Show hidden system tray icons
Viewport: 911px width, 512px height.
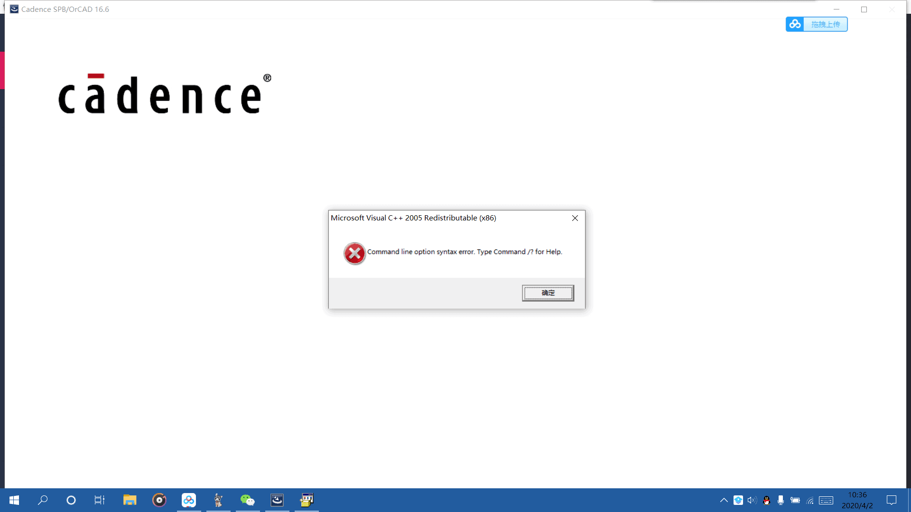click(x=724, y=500)
